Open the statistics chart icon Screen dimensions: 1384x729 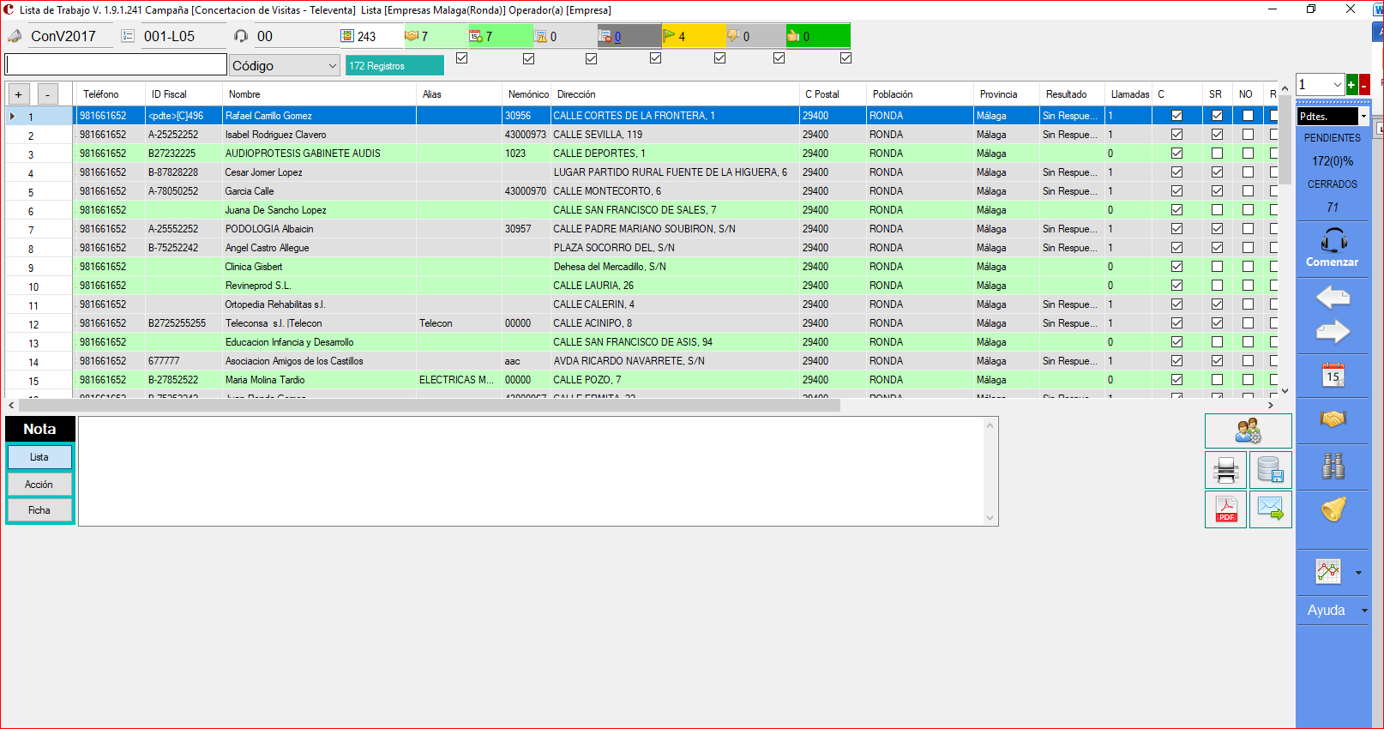point(1328,571)
